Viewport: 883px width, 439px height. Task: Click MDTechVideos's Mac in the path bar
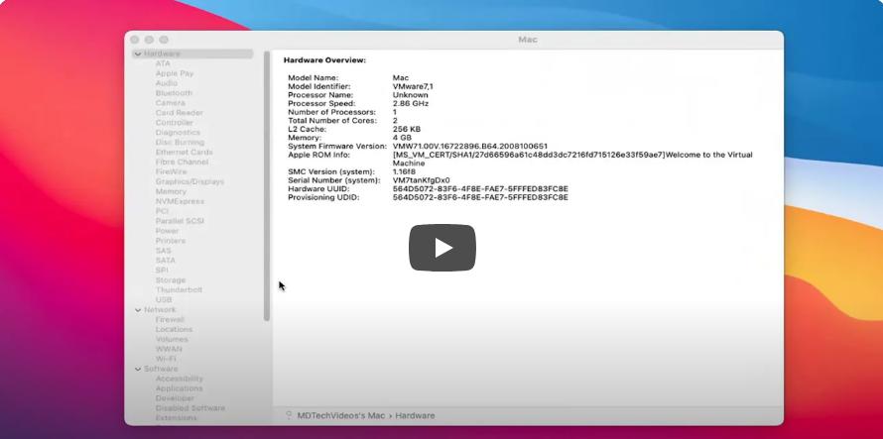tap(340, 415)
